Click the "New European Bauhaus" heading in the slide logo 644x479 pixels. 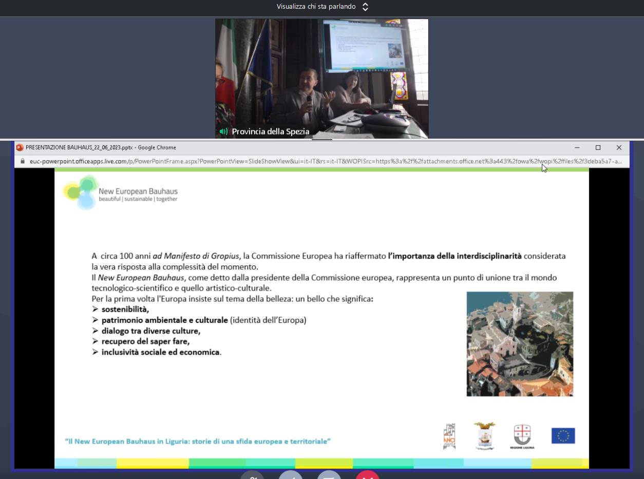pyautogui.click(x=138, y=191)
